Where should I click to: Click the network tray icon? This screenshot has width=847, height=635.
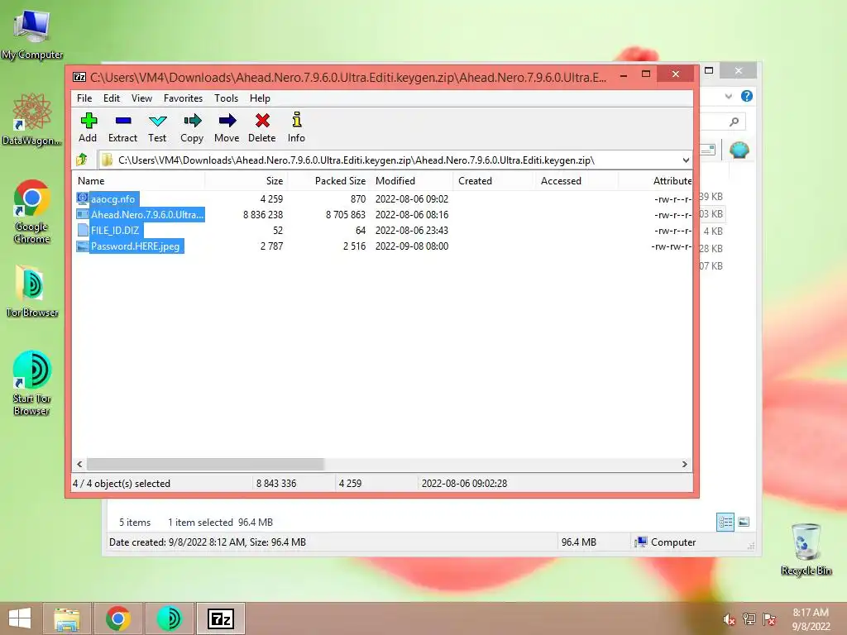[x=749, y=619]
